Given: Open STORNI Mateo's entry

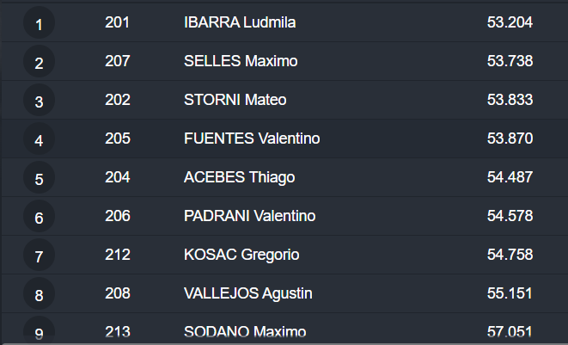Looking at the screenshot, I should tap(235, 100).
